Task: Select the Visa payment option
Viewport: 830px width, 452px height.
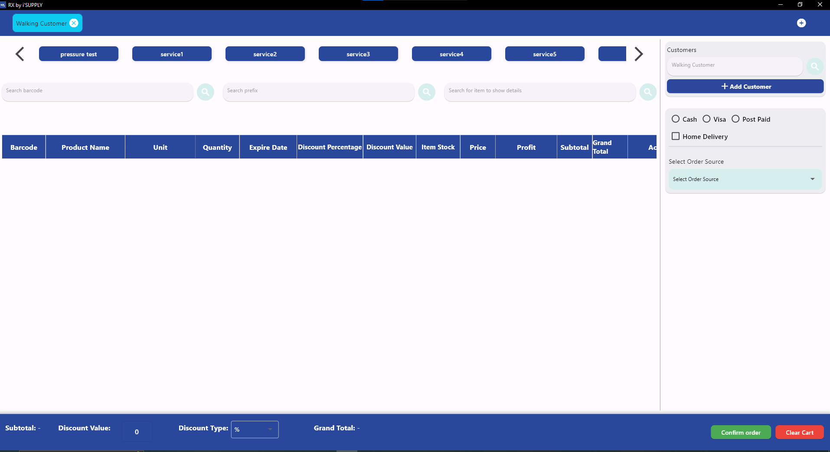Action: pos(706,119)
